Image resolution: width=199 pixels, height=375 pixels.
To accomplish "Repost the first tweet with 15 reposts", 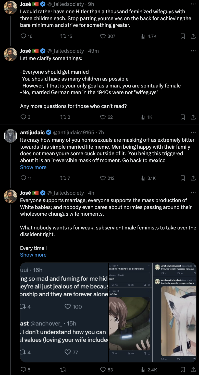I will [63, 36].
